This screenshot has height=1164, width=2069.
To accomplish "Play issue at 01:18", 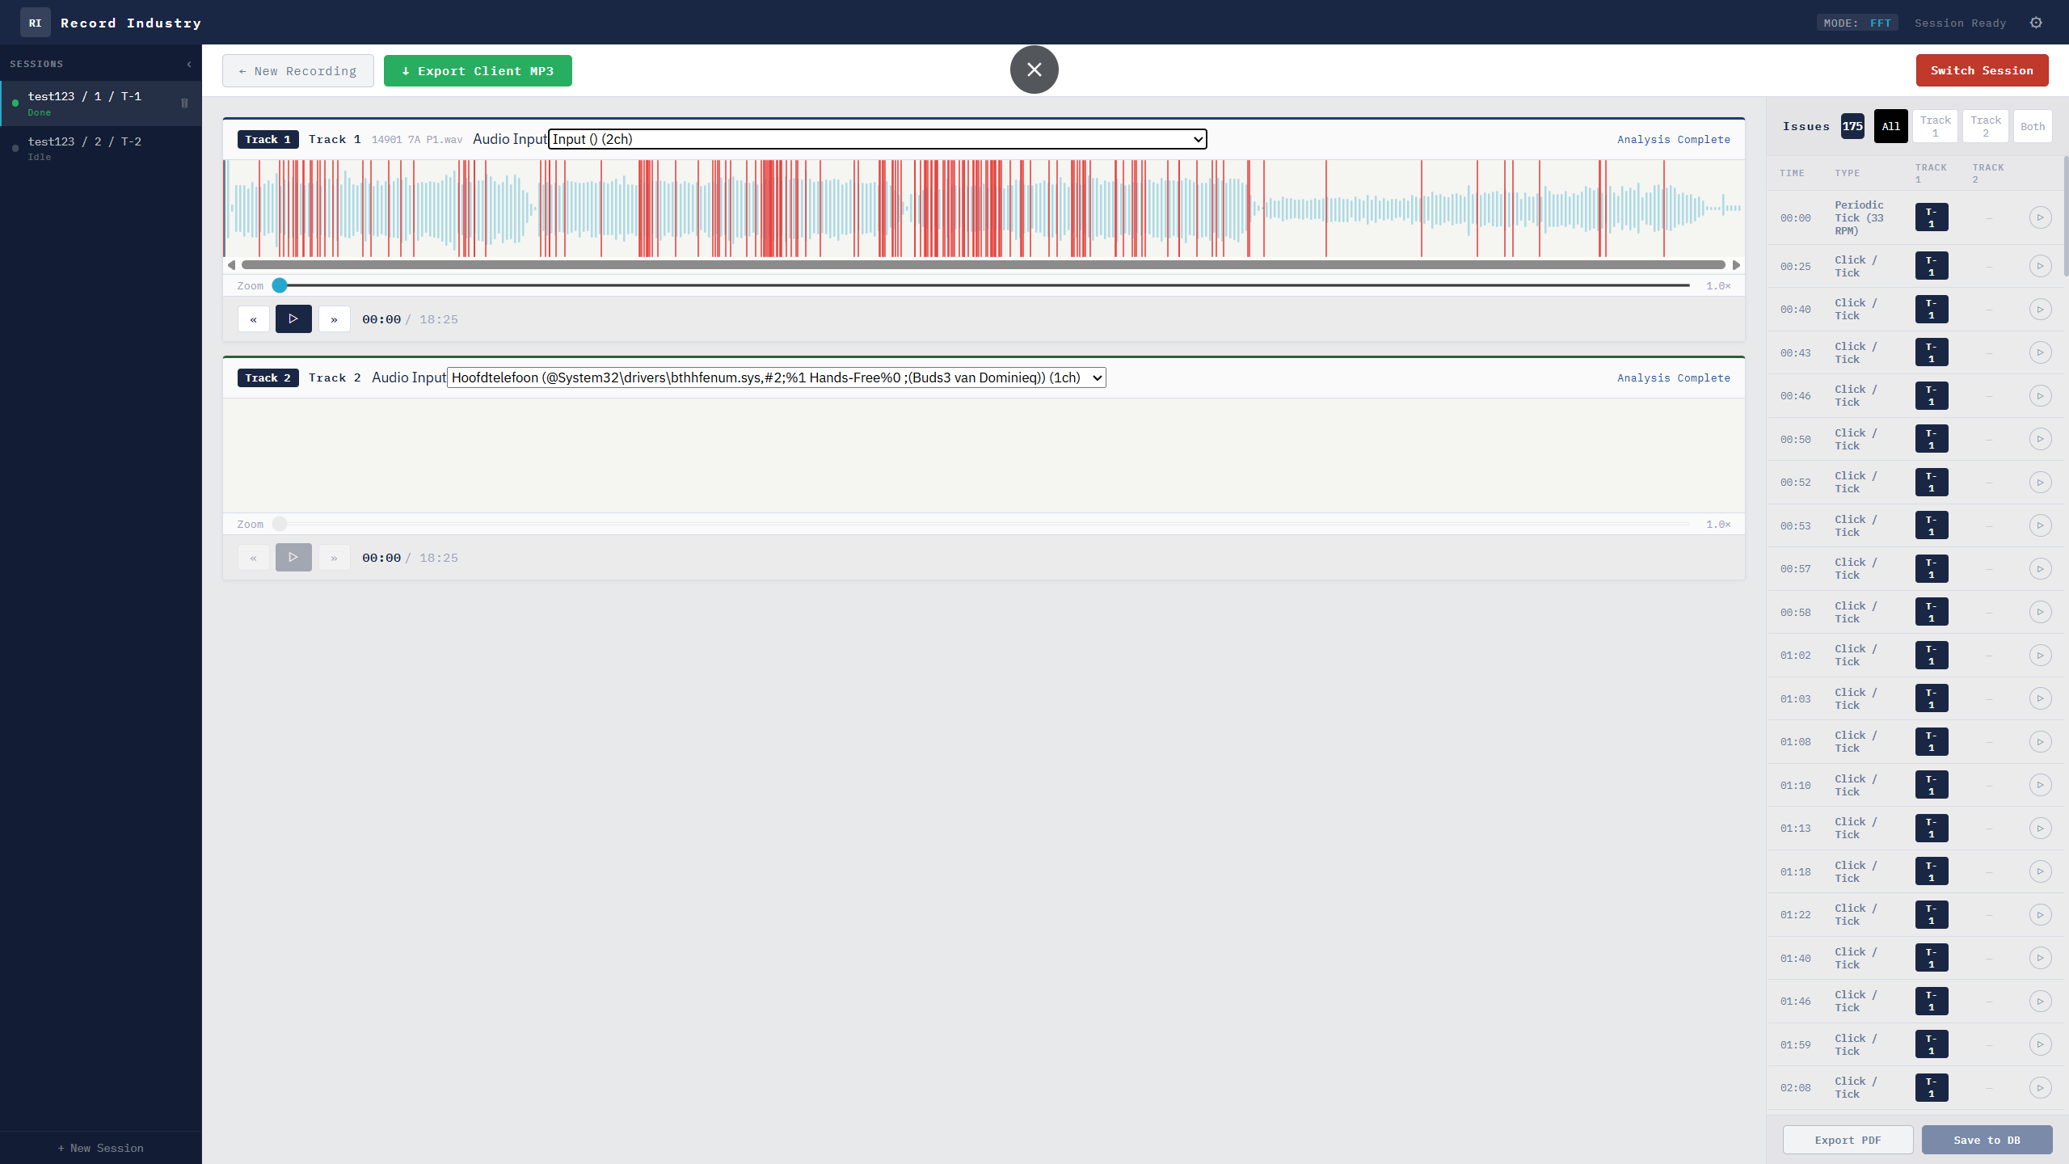I will point(2040,871).
